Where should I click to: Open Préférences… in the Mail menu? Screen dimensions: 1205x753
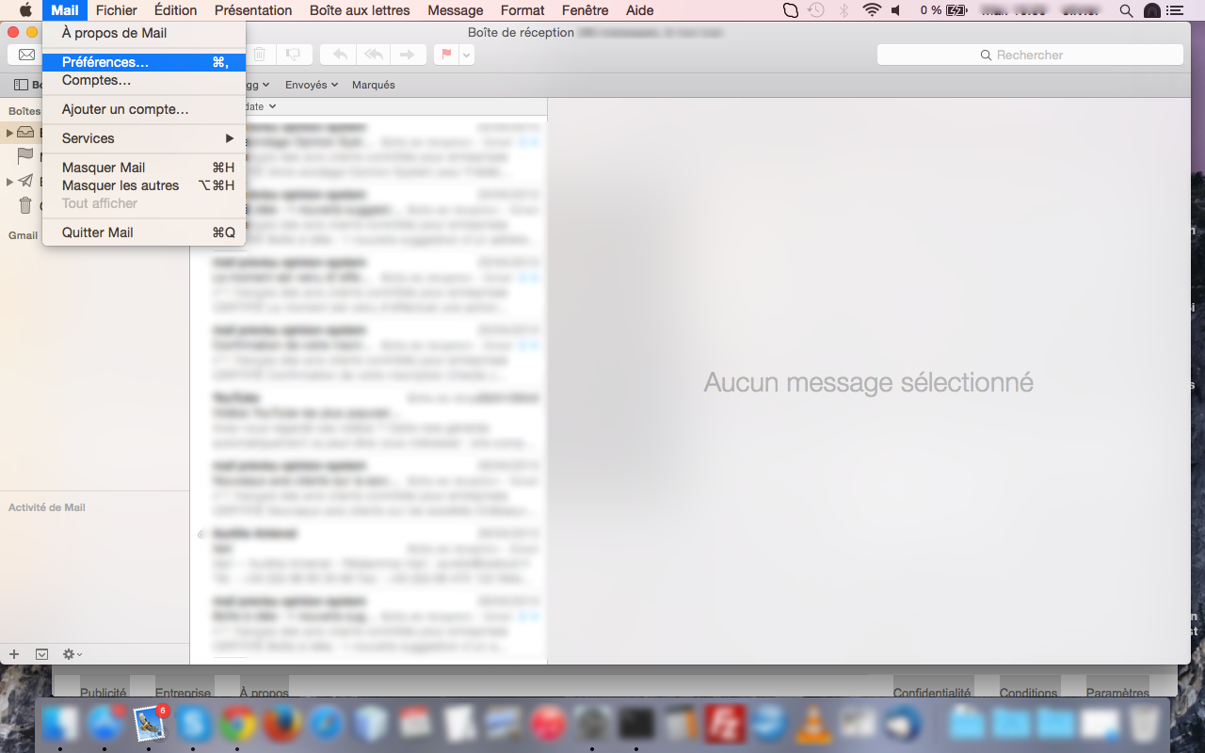[x=144, y=62]
